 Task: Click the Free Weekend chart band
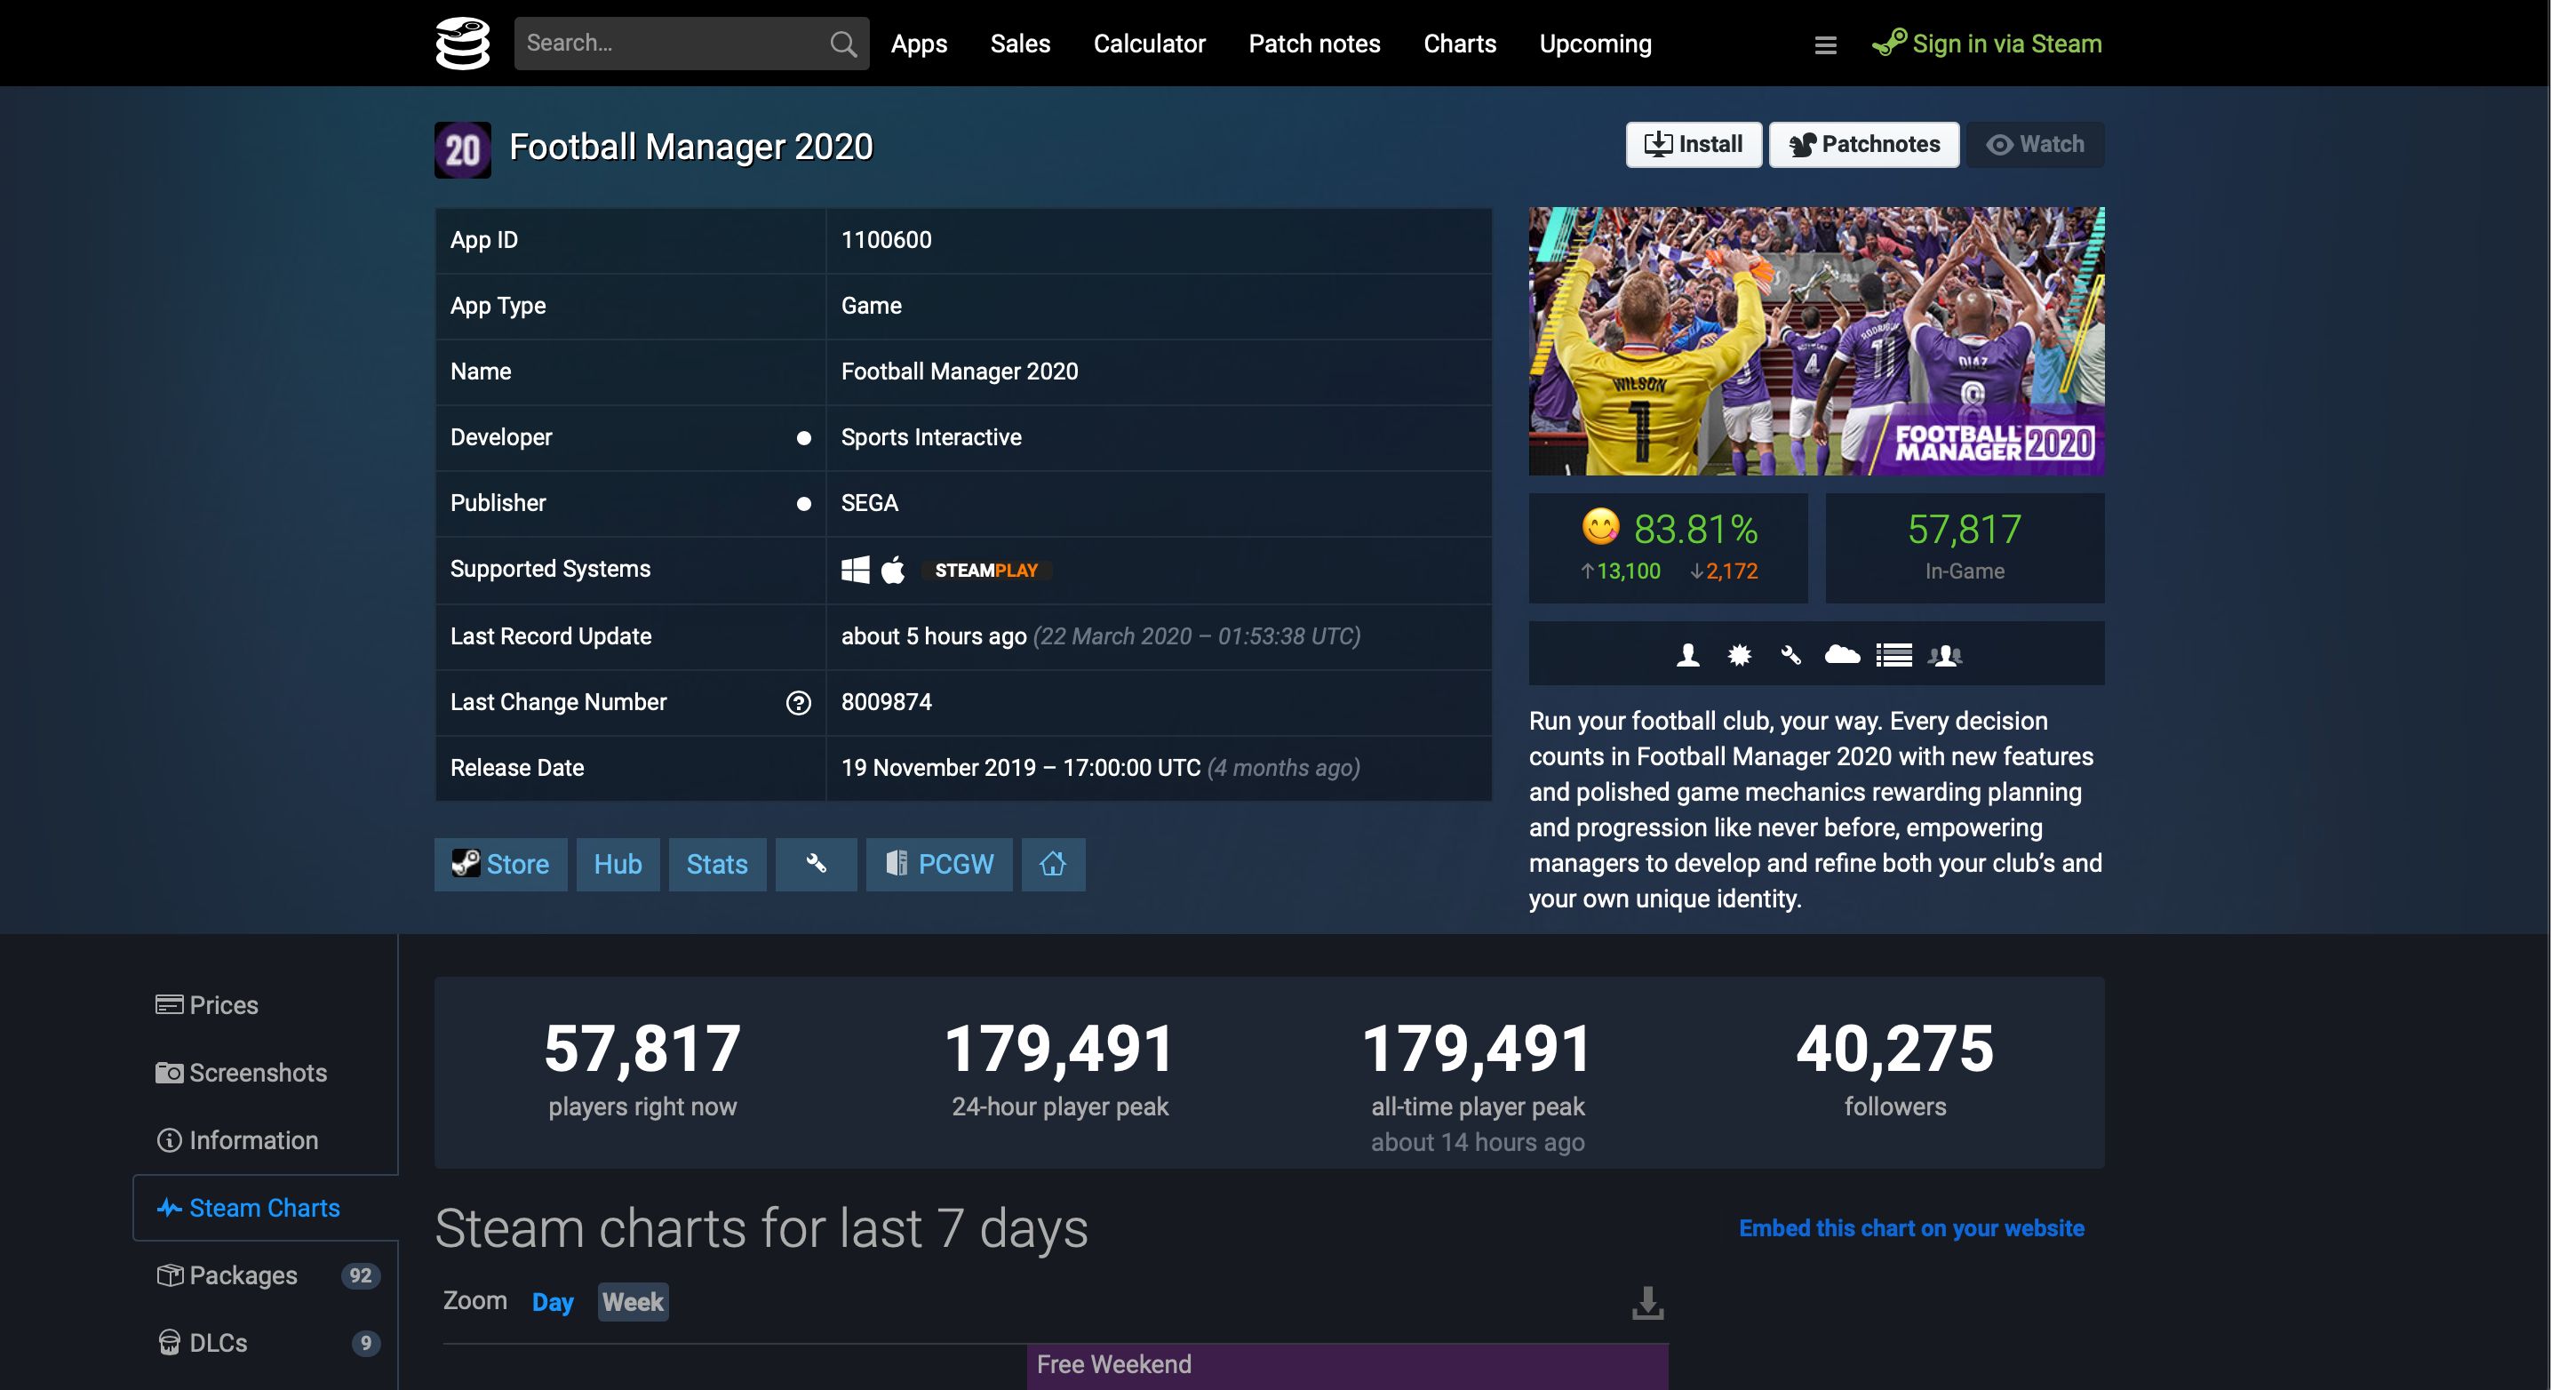point(1347,1365)
